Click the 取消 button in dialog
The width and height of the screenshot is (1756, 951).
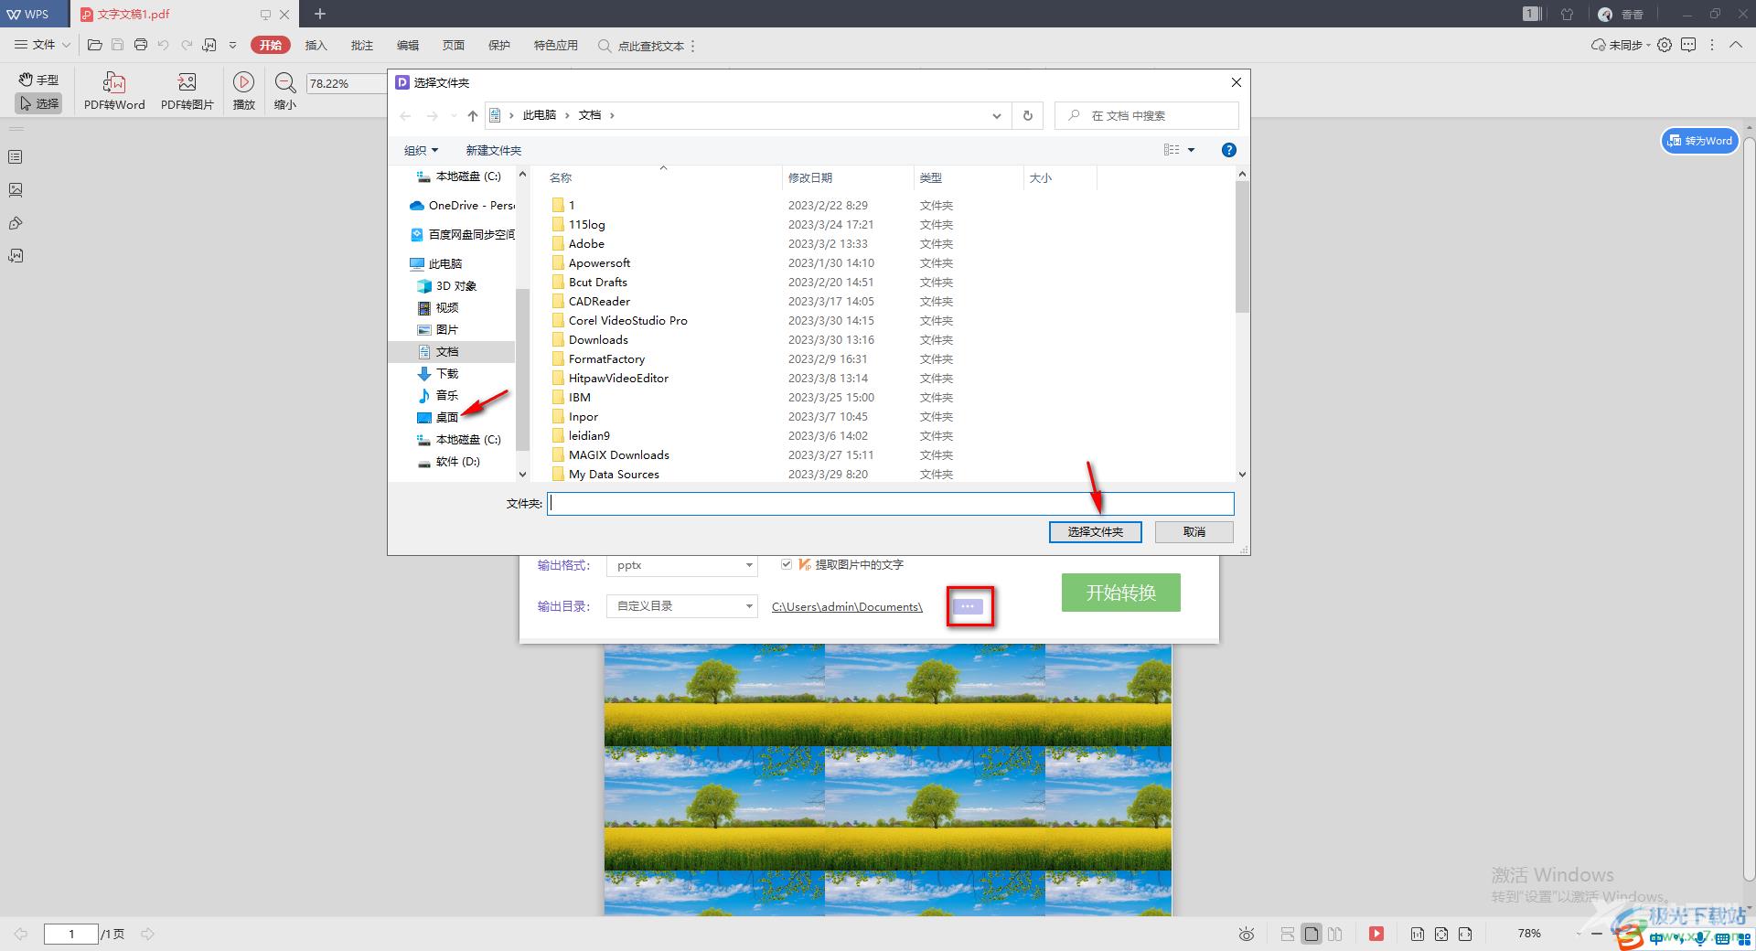coord(1194,531)
